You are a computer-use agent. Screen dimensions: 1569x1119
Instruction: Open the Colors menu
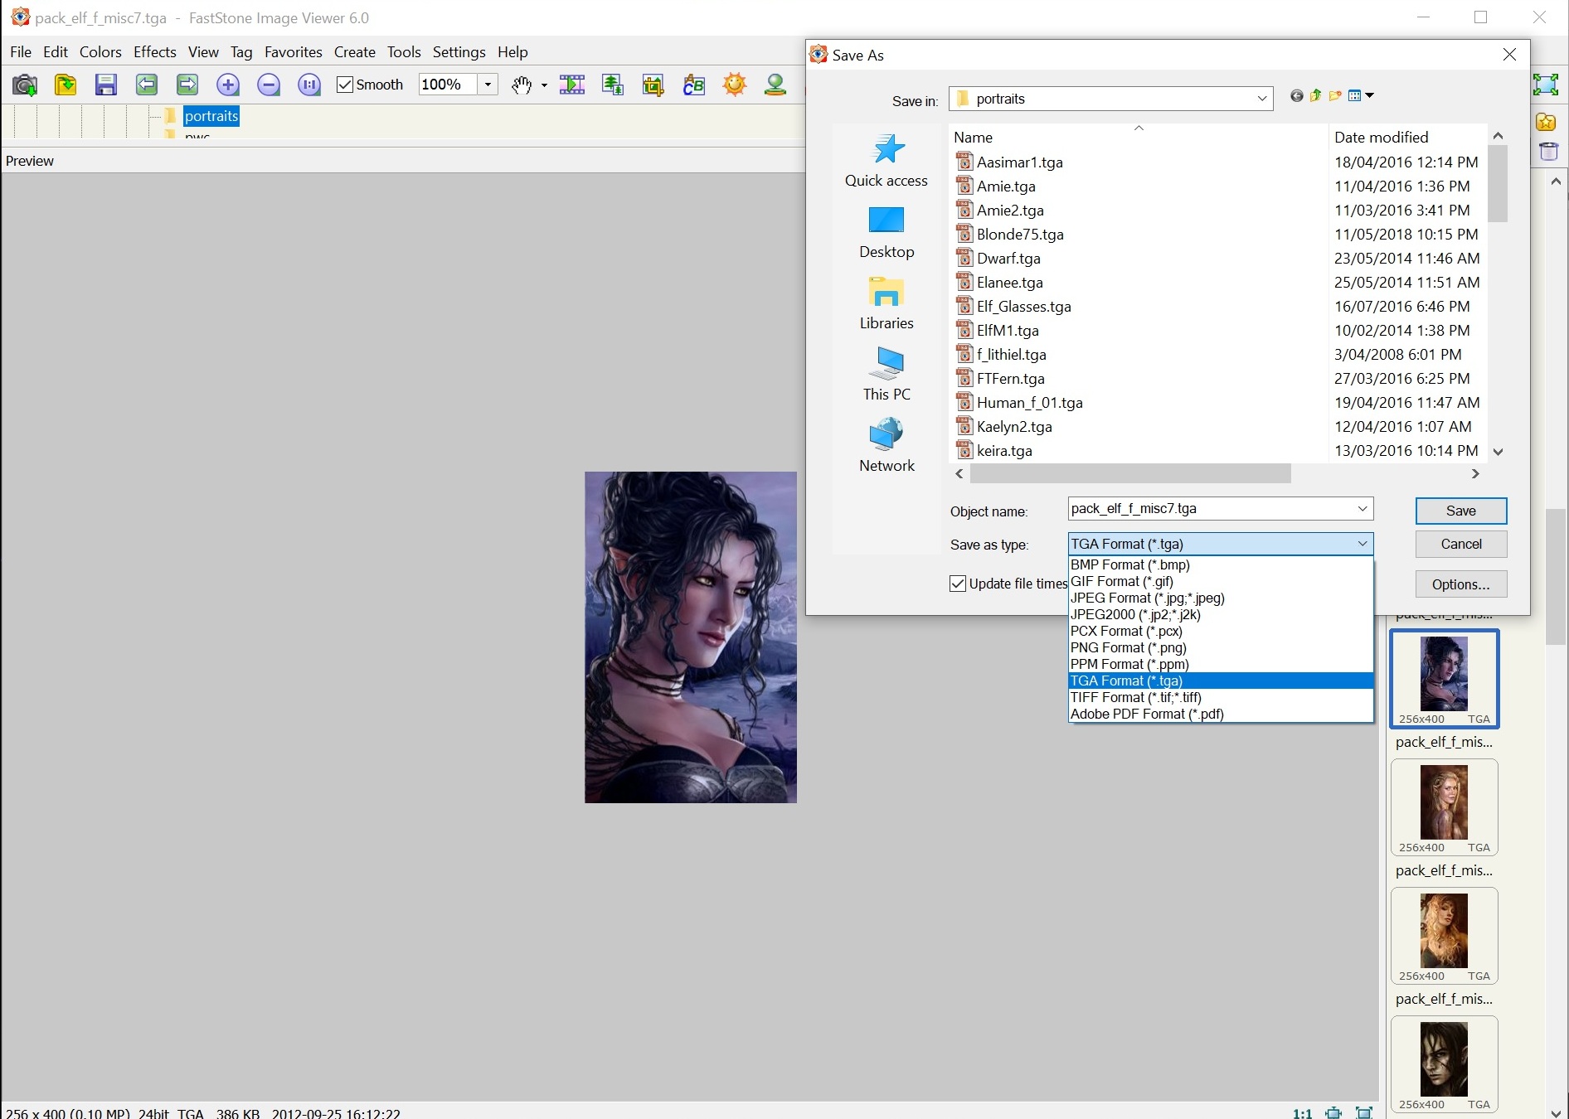click(x=100, y=52)
